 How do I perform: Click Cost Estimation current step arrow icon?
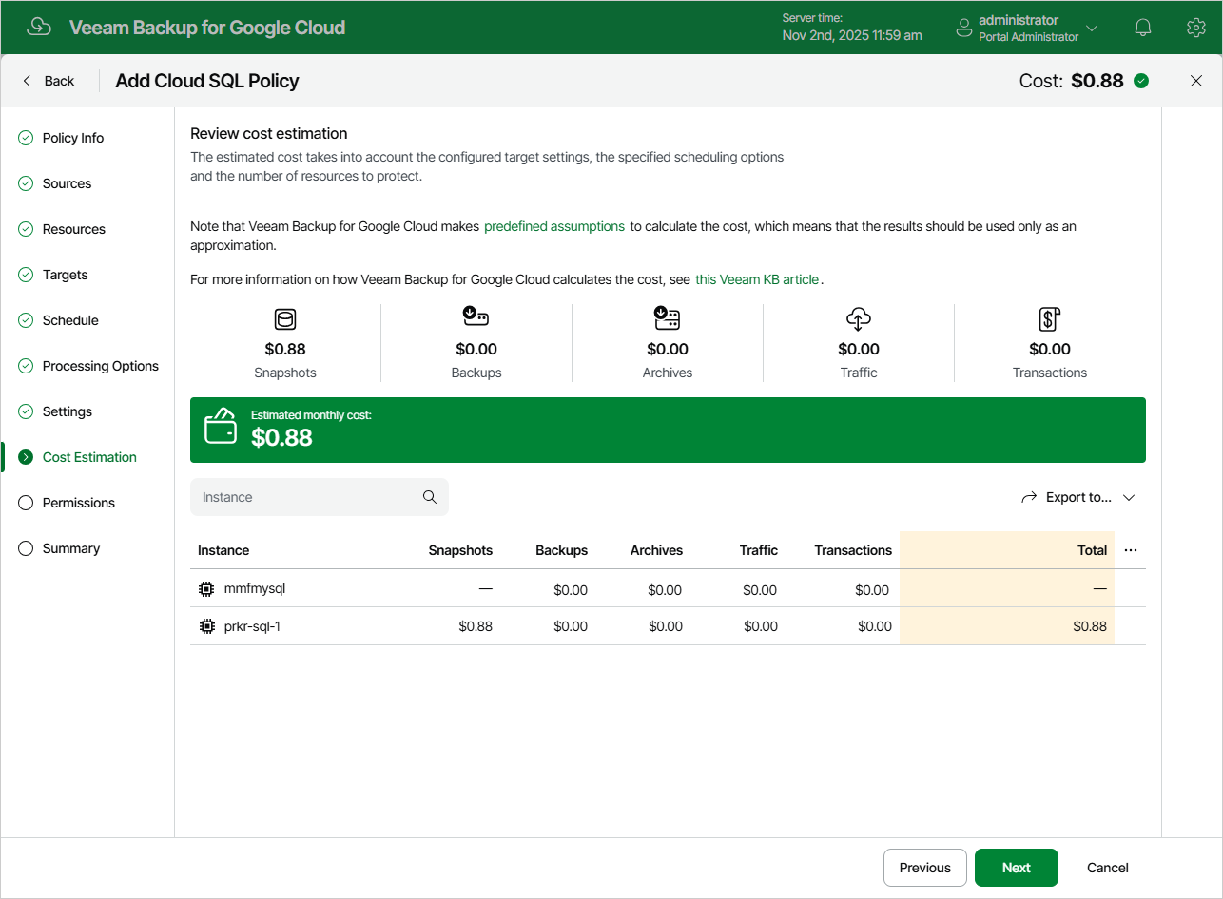click(26, 457)
